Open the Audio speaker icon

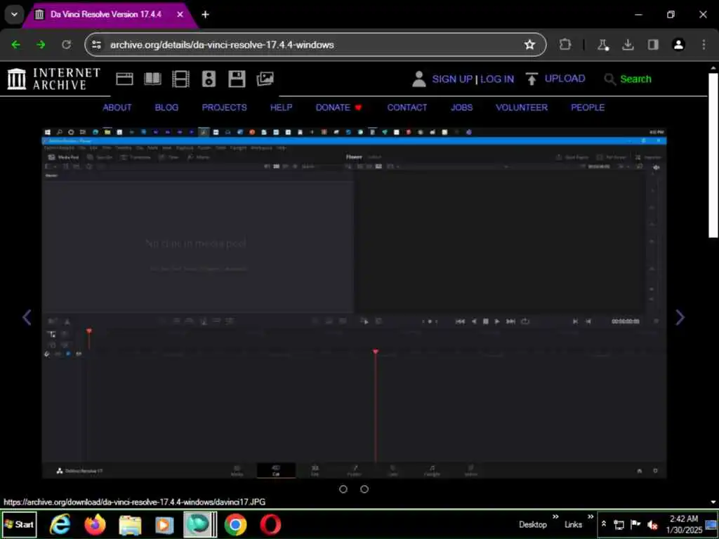click(x=209, y=79)
